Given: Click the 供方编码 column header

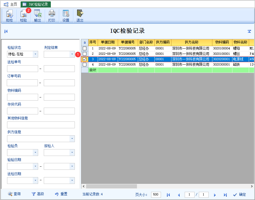Looking at the screenshot, I should pyautogui.click(x=163, y=42).
